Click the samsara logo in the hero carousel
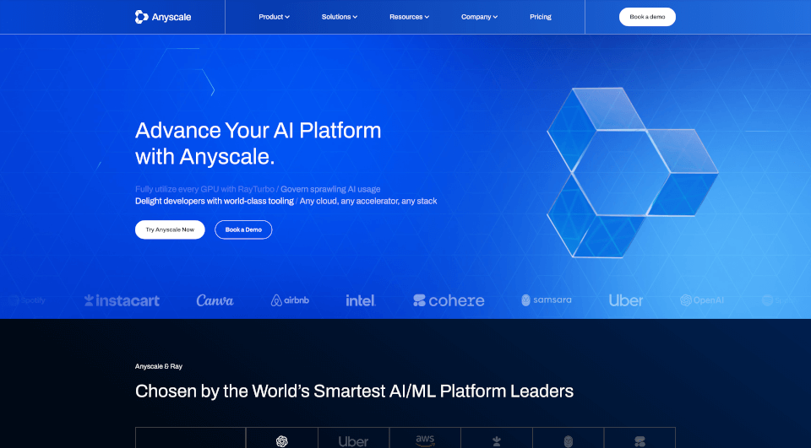This screenshot has width=811, height=448. coord(547,300)
